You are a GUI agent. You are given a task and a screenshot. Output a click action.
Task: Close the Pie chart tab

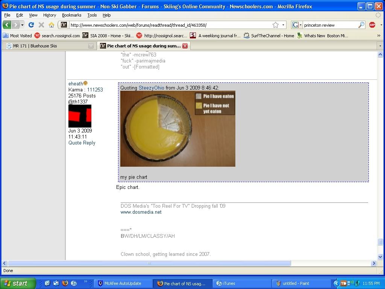(185, 46)
